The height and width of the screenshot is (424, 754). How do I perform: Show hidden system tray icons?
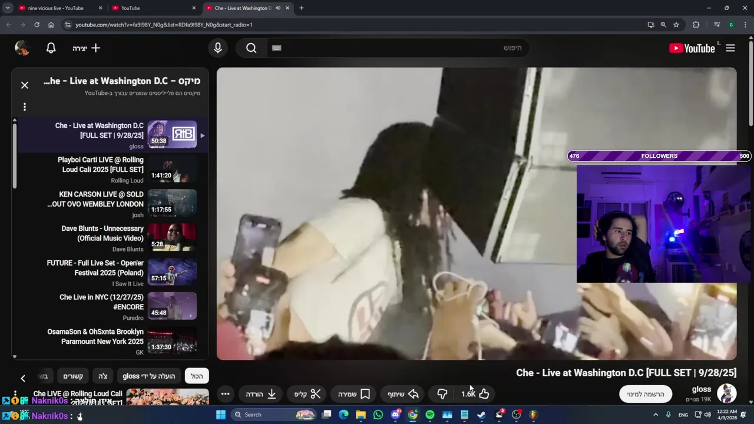[656, 415]
